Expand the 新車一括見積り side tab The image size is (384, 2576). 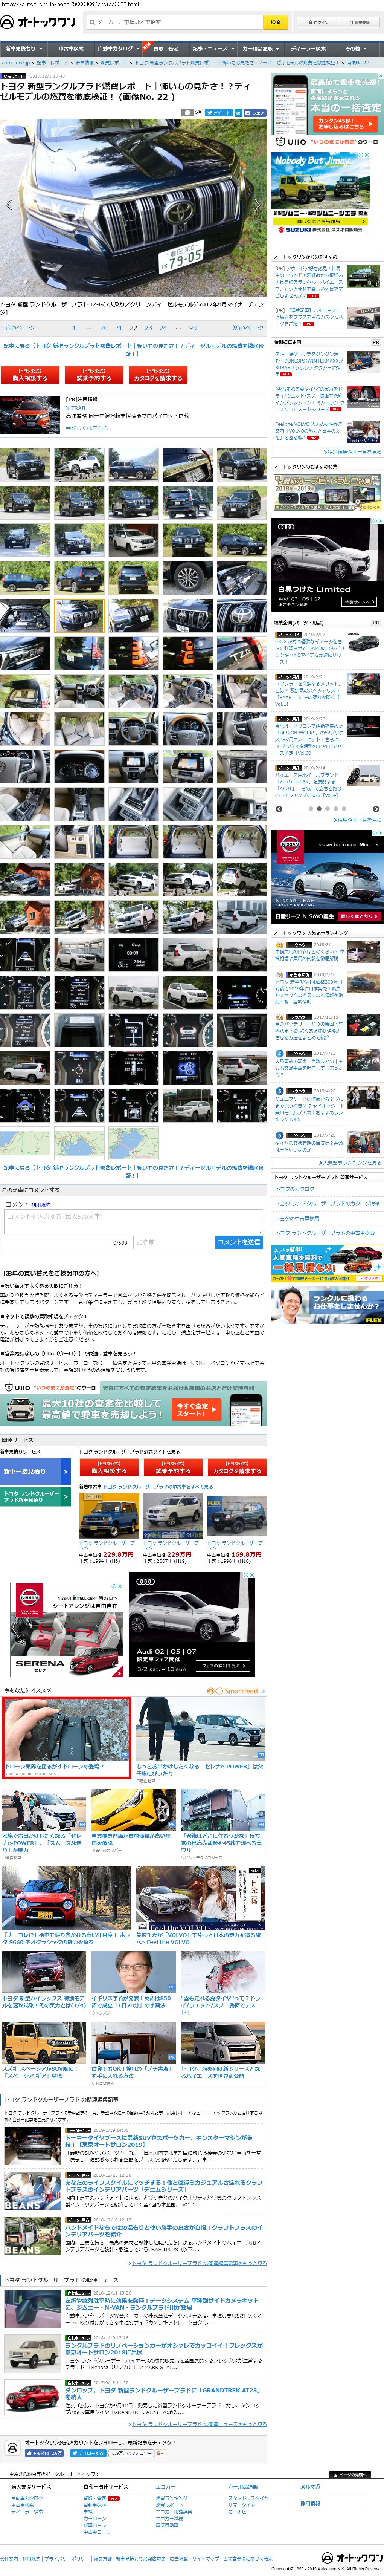(x=35, y=1471)
